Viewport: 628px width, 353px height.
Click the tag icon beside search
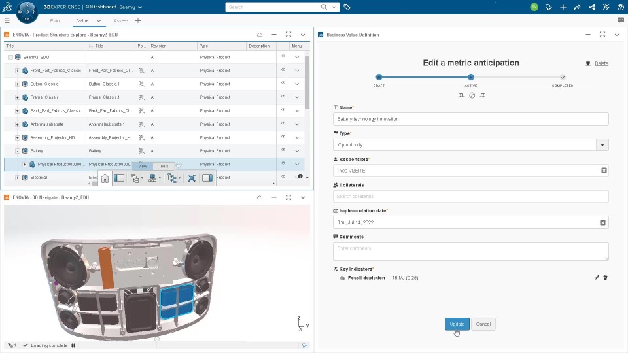347,7
